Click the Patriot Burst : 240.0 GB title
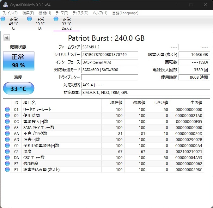This screenshot has height=208, width=213. [106, 38]
